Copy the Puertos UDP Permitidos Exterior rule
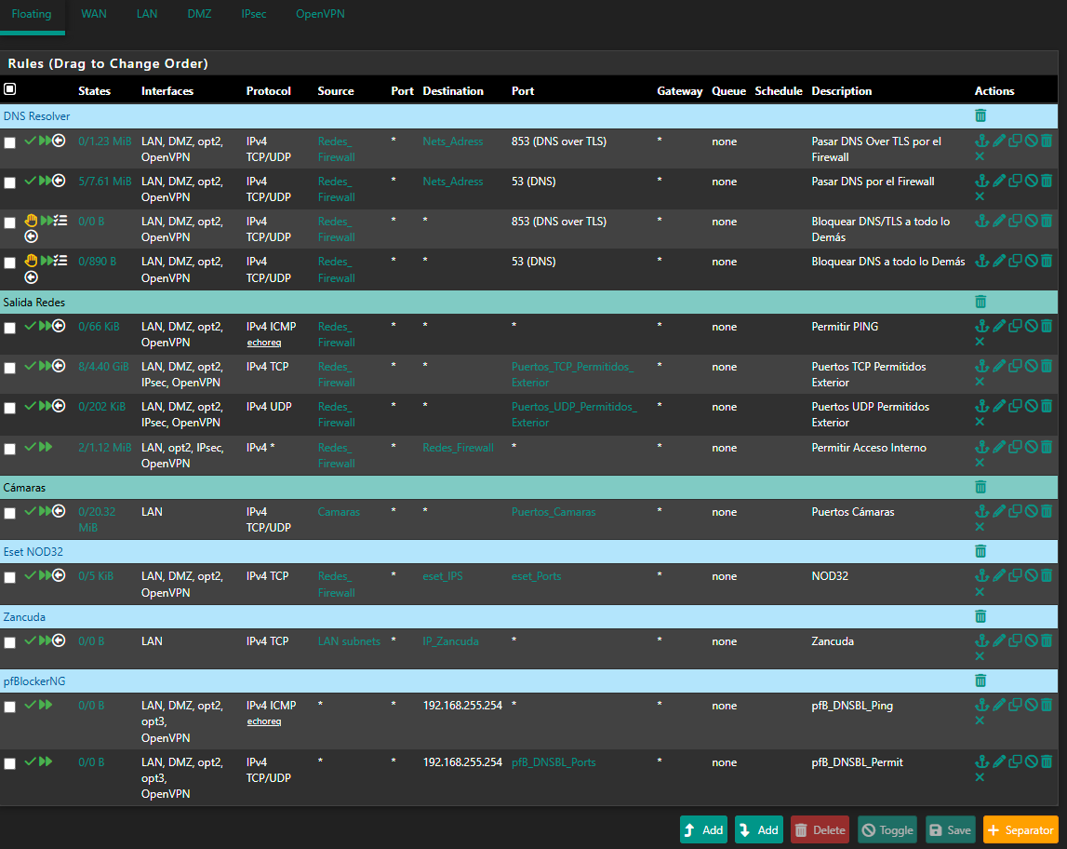This screenshot has height=849, width=1067. (1015, 407)
